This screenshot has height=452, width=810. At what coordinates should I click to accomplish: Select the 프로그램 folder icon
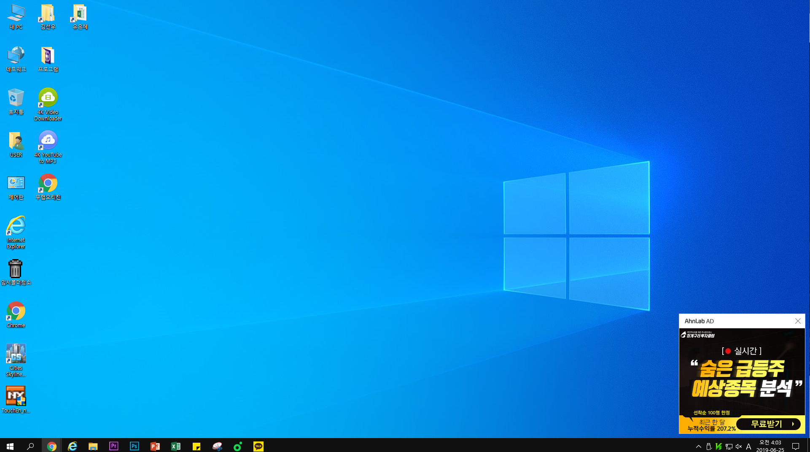tap(48, 60)
